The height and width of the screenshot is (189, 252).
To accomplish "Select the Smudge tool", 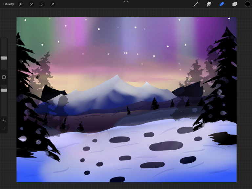I will coord(209,4).
